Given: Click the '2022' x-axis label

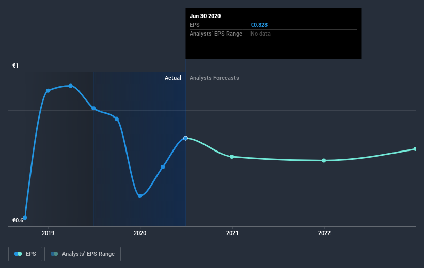Looking at the screenshot, I should pos(324,233).
